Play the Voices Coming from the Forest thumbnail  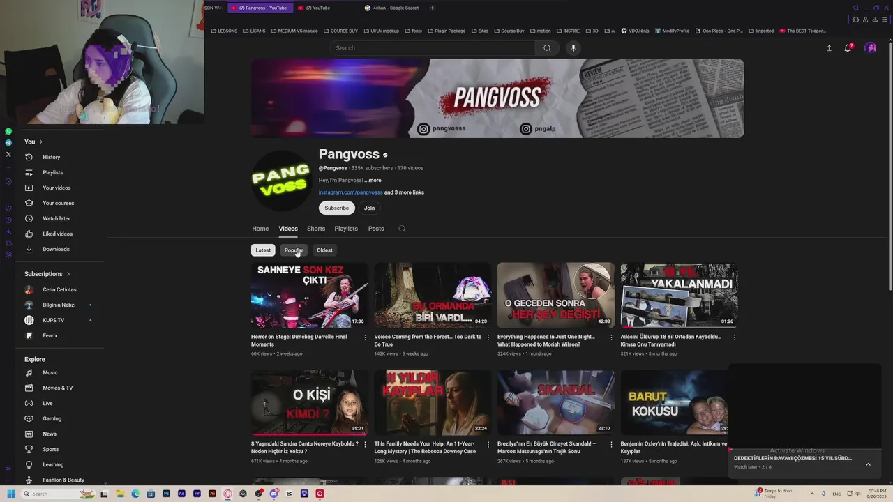433,296
